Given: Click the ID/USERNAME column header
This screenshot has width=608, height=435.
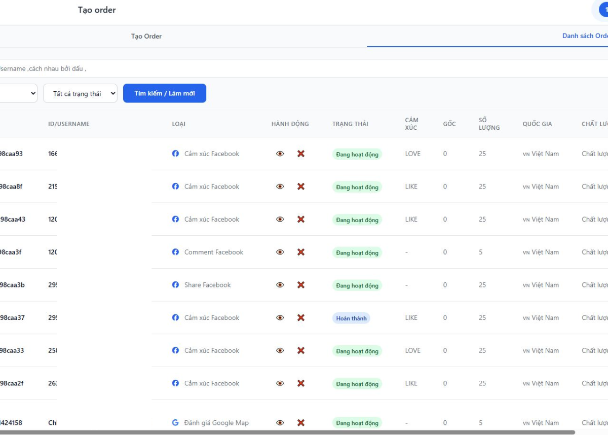Looking at the screenshot, I should tap(69, 124).
